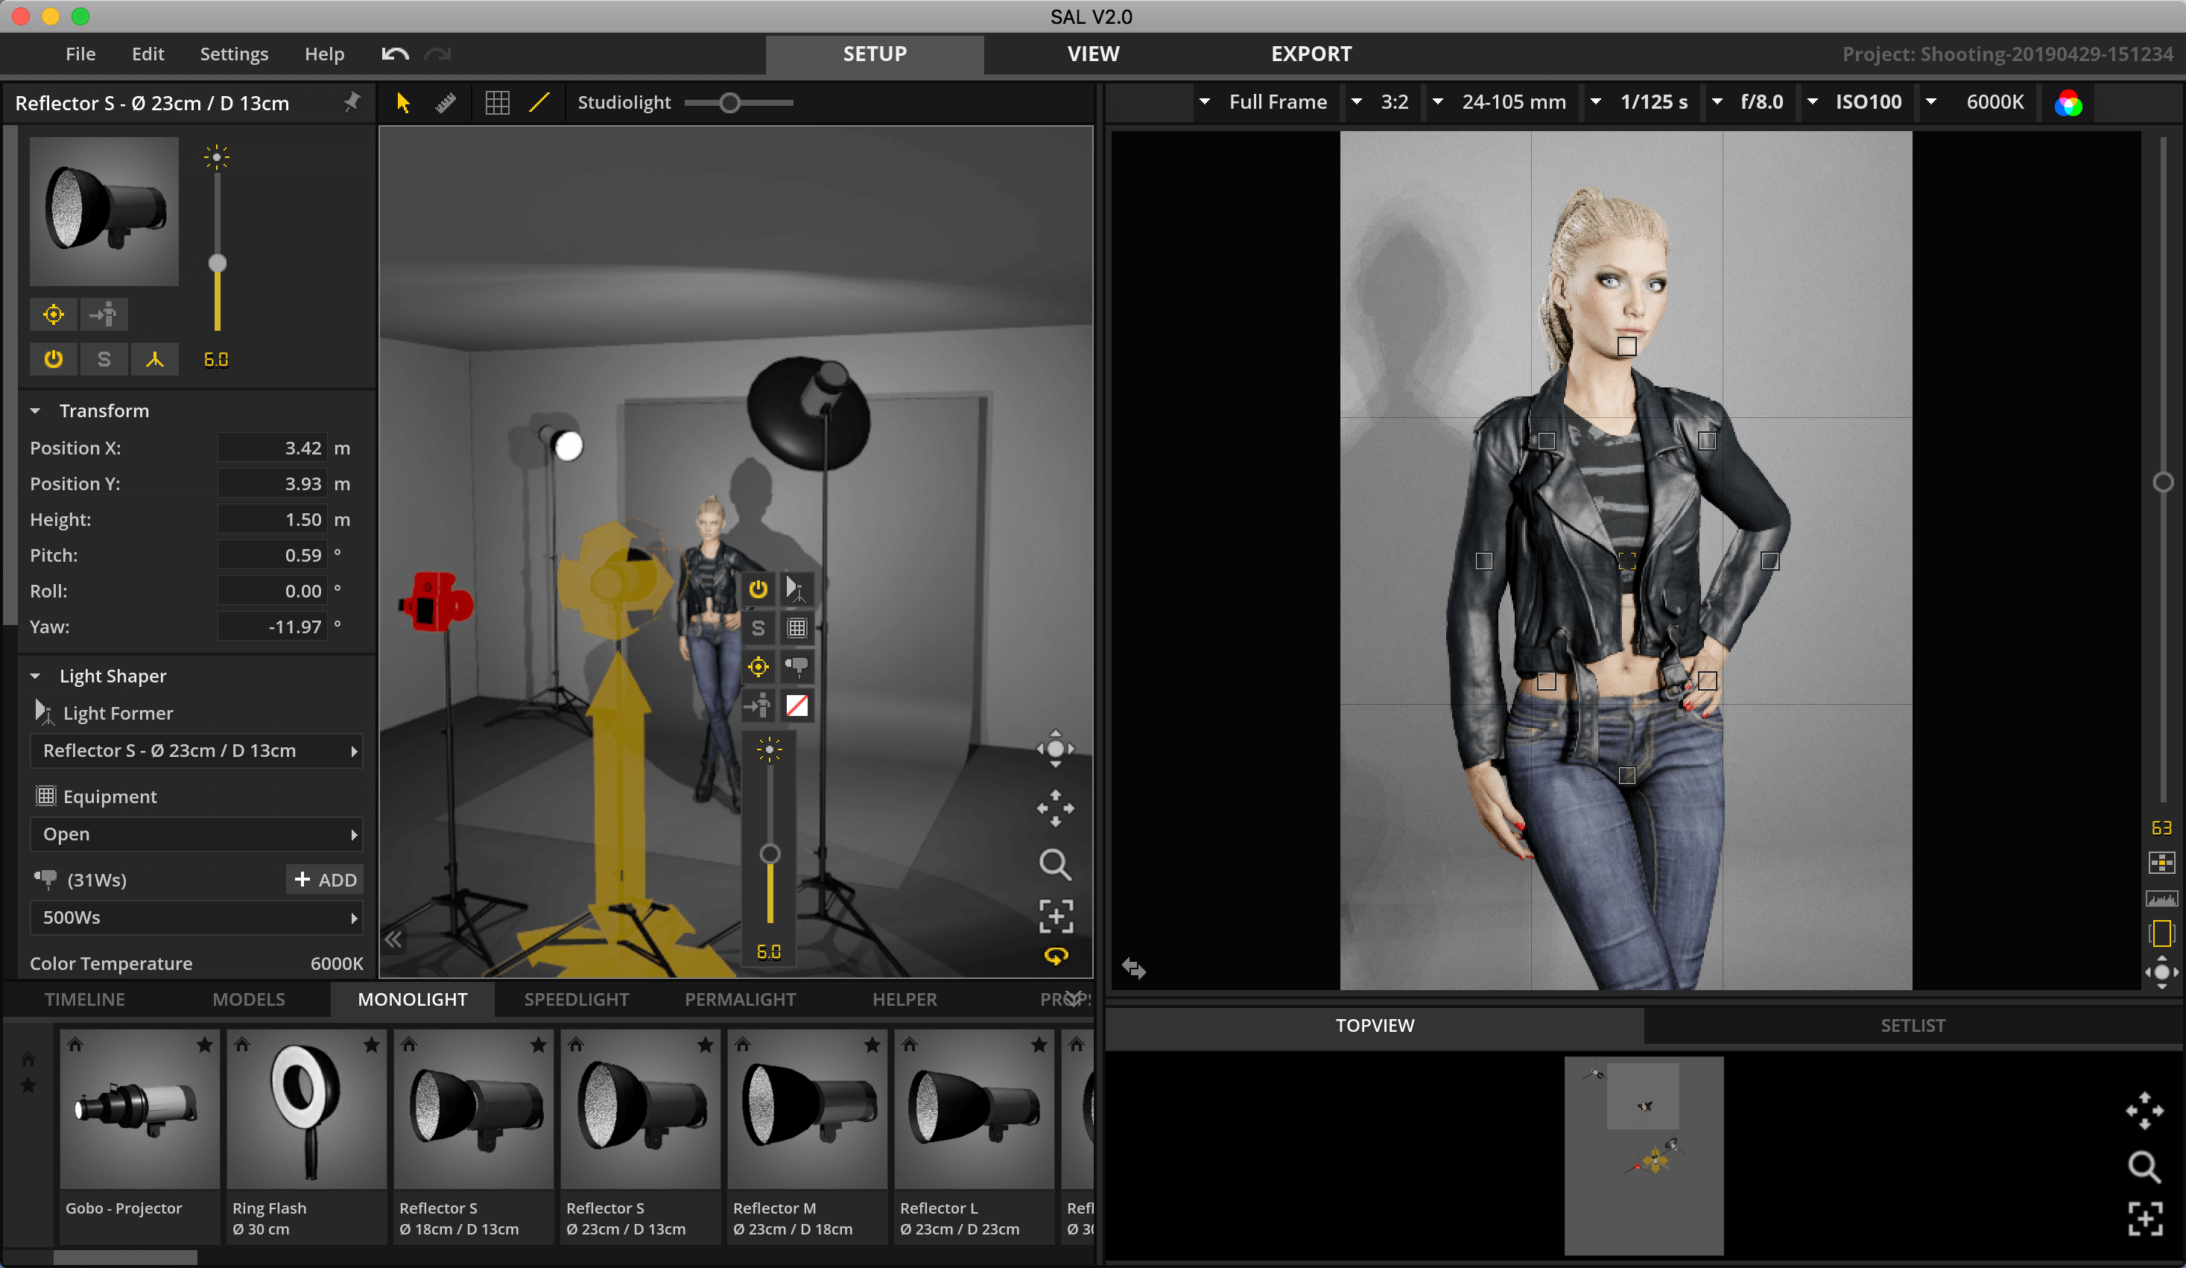Collapse the Light Shaper section
Image resolution: width=2186 pixels, height=1268 pixels.
point(36,676)
